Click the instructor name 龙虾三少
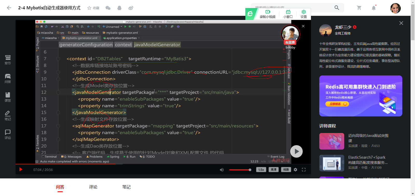Screen dimensions: 415x196 coord(343,27)
